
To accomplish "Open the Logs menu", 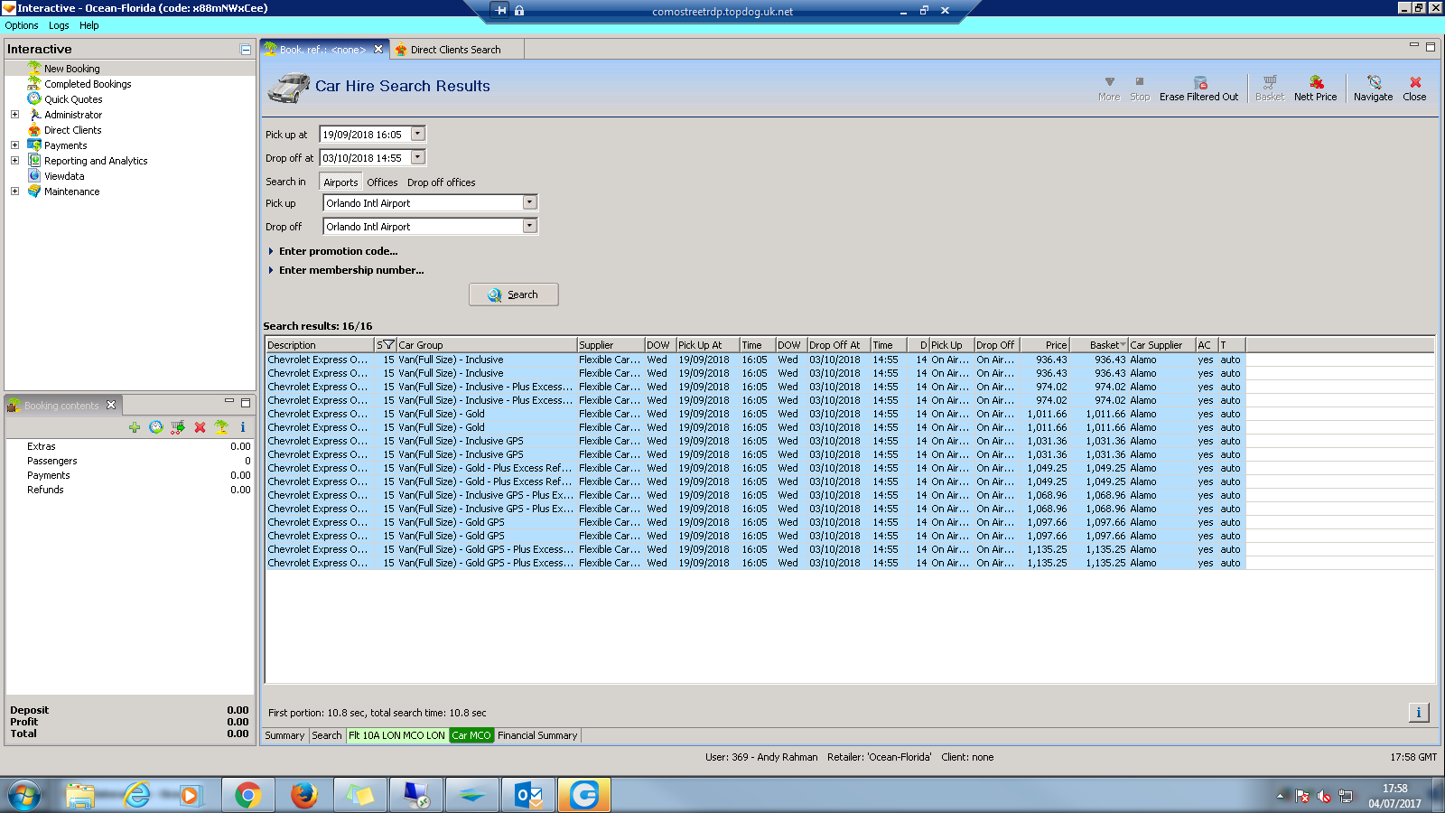I will point(59,25).
